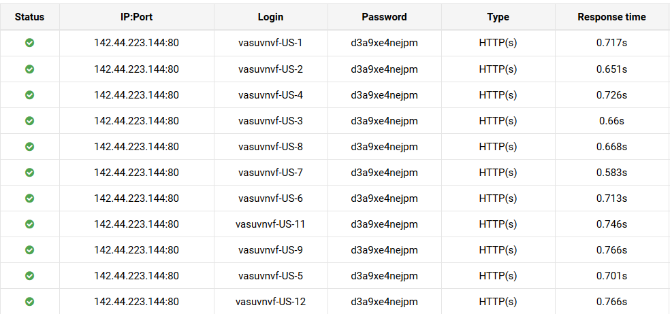Click the Password column header
Screen dimensions: 670x314
click(384, 17)
